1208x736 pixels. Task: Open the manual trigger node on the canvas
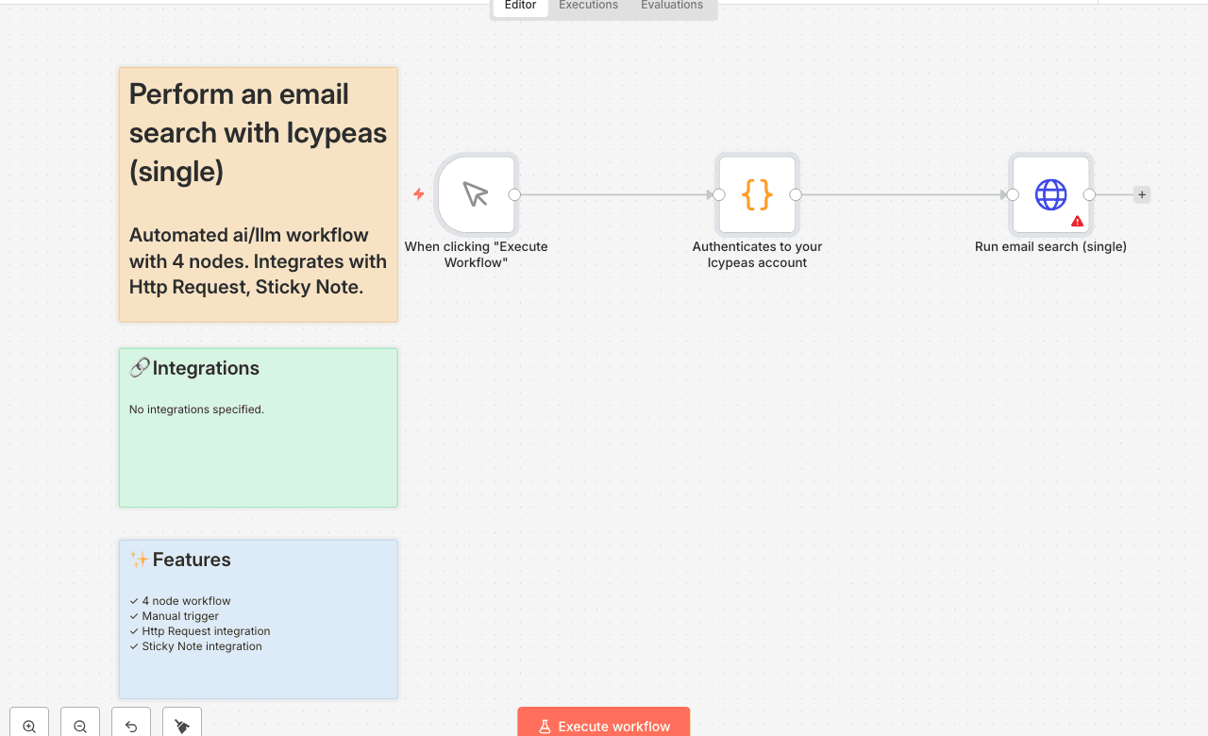[x=476, y=193]
